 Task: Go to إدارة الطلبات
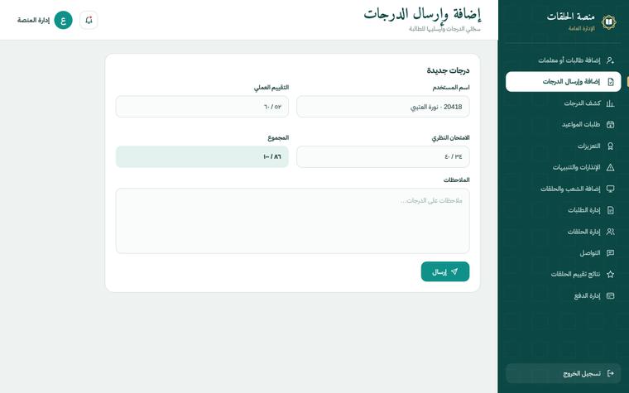point(564,210)
